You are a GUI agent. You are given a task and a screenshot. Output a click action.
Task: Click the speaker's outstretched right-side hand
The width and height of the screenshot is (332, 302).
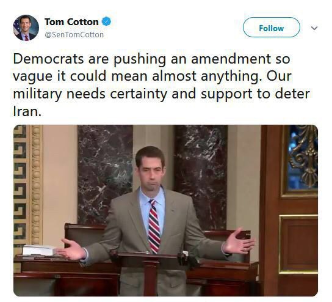click(x=239, y=241)
